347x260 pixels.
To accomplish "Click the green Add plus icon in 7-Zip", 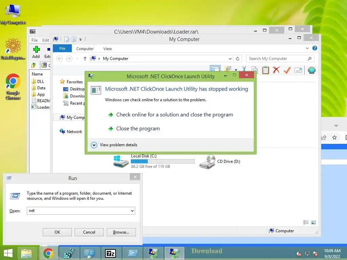I will pos(36,49).
